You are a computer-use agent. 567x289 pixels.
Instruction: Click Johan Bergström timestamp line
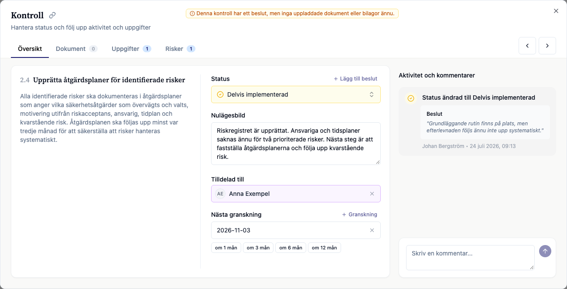[x=469, y=146]
